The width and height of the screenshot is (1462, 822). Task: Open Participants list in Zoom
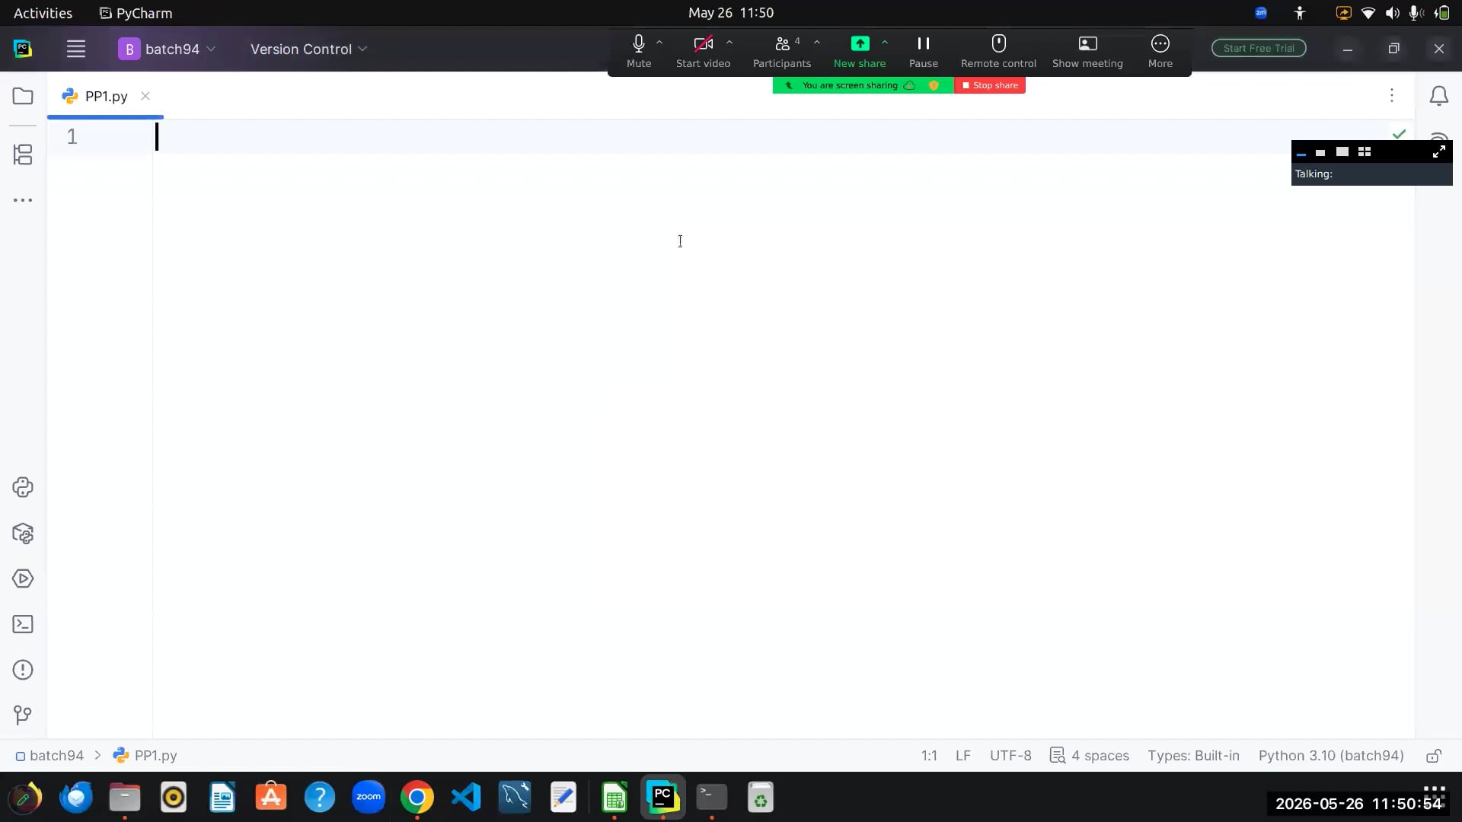[781, 51]
